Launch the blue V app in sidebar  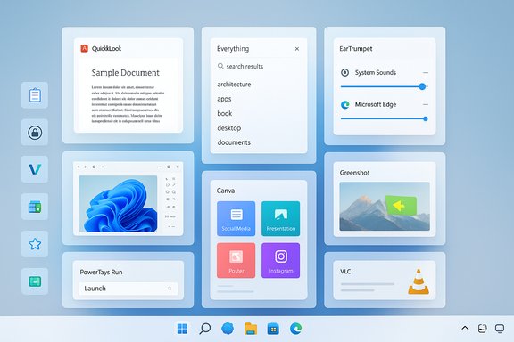tap(35, 169)
